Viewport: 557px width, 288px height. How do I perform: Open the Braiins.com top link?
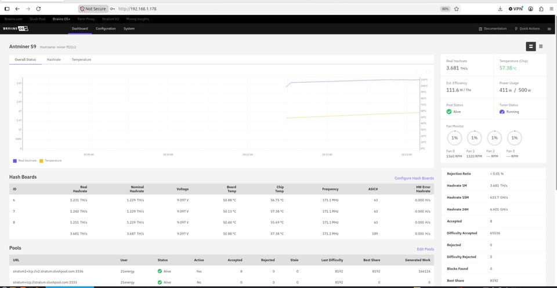coord(13,19)
